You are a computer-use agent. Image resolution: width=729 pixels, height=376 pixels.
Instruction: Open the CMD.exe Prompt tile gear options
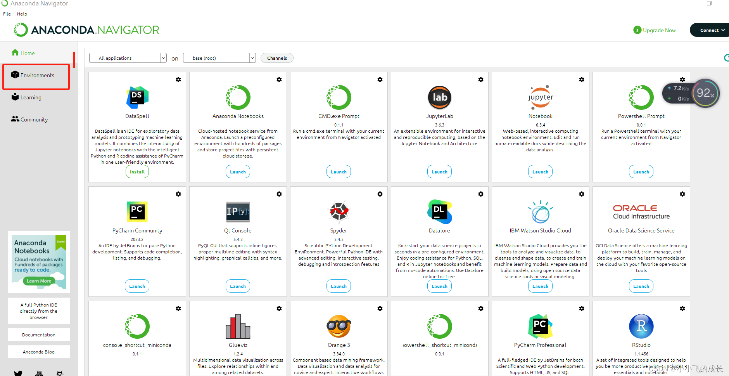point(380,80)
